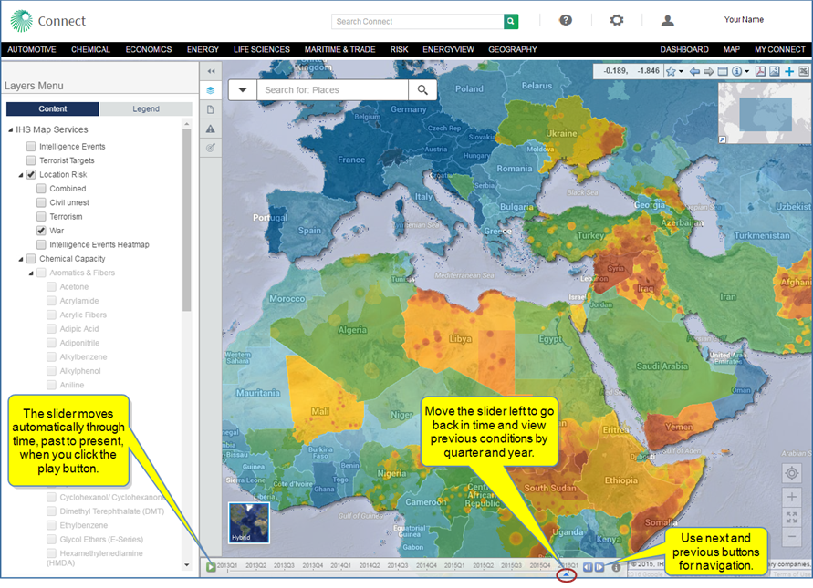813x588 pixels.
Task: Click the Connect logo
Action: click(x=47, y=21)
